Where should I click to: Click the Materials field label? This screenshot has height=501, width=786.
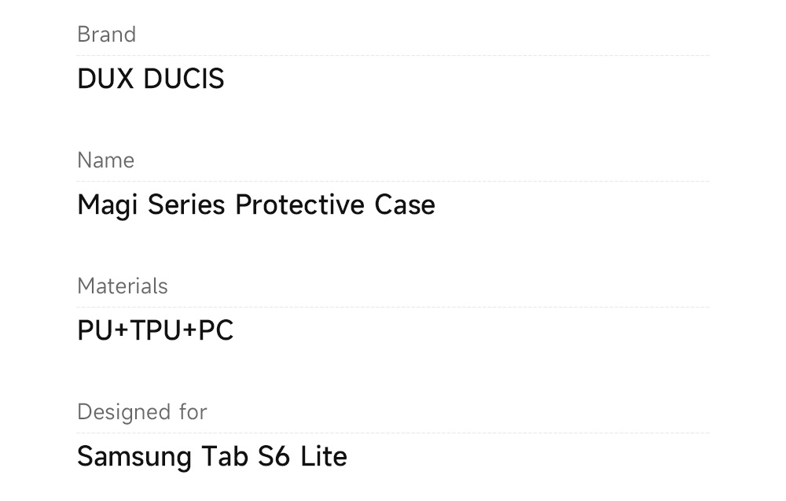pos(122,286)
